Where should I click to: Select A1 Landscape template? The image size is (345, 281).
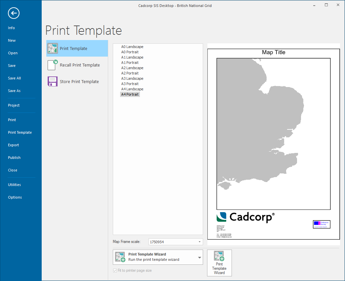[132, 57]
